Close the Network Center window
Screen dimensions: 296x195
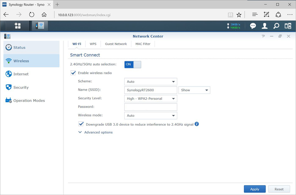point(289,36)
